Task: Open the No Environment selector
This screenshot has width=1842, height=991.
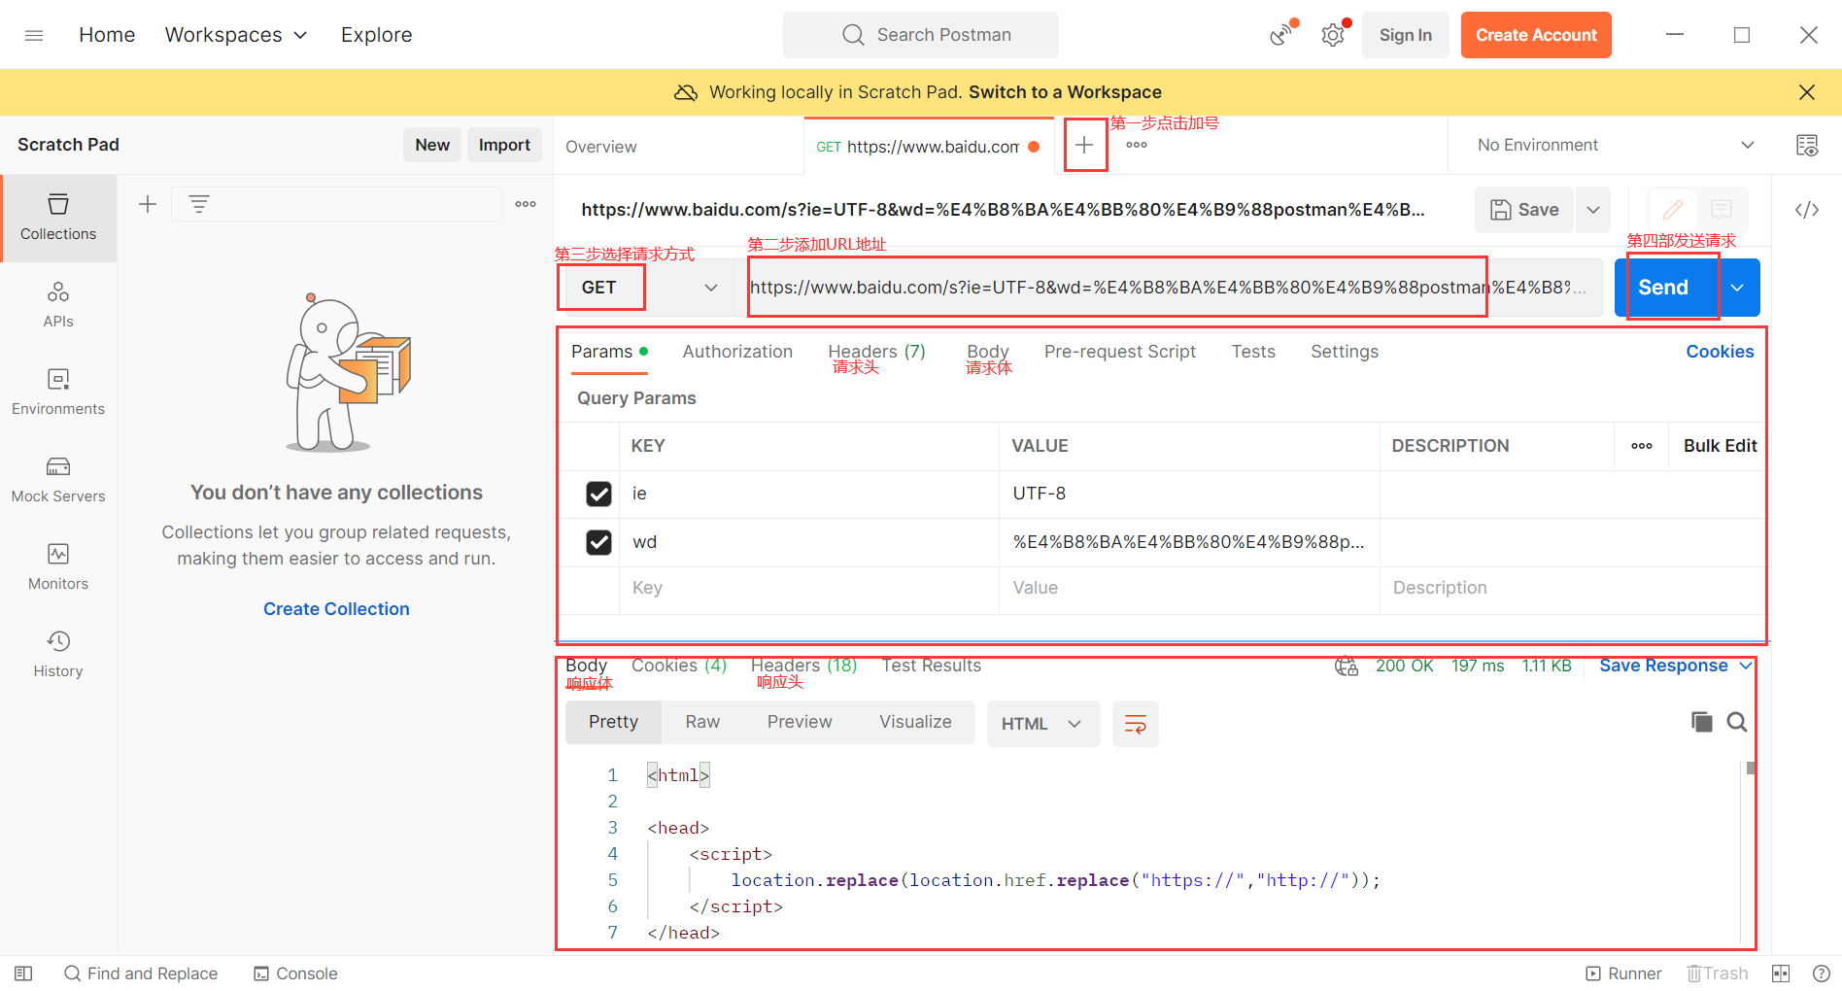Action: pyautogui.click(x=1616, y=145)
